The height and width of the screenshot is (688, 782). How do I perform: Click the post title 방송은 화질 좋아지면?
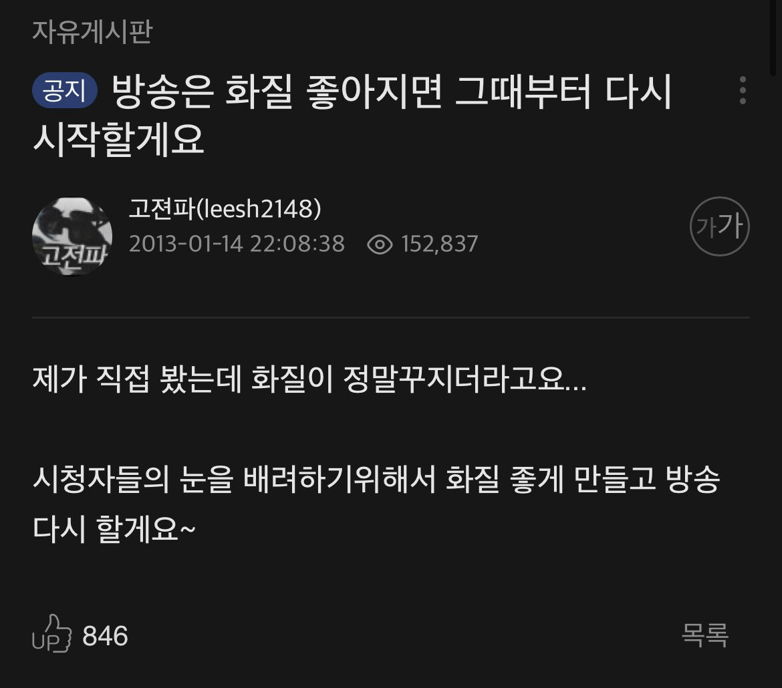click(x=352, y=115)
